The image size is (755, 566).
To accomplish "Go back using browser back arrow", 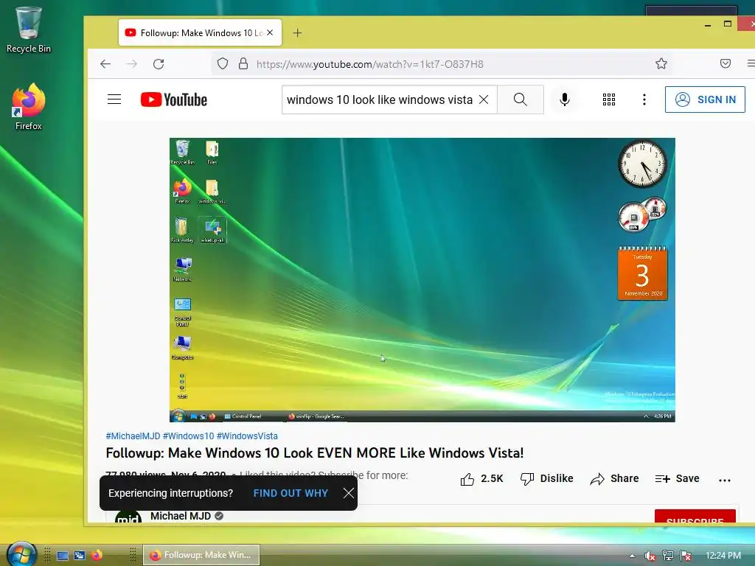I will 105,64.
